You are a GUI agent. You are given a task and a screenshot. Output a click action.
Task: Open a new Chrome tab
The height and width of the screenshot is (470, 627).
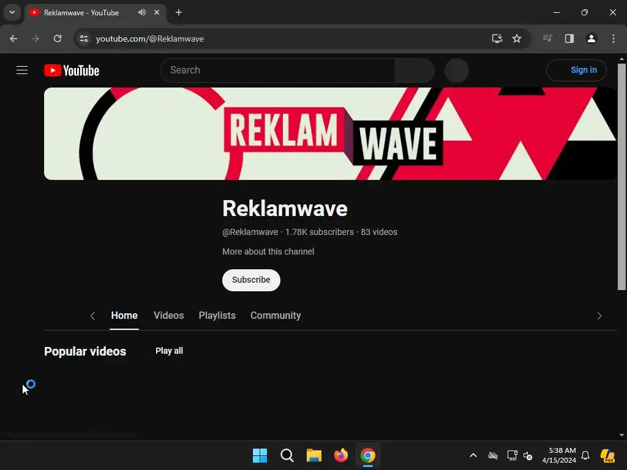(x=179, y=12)
